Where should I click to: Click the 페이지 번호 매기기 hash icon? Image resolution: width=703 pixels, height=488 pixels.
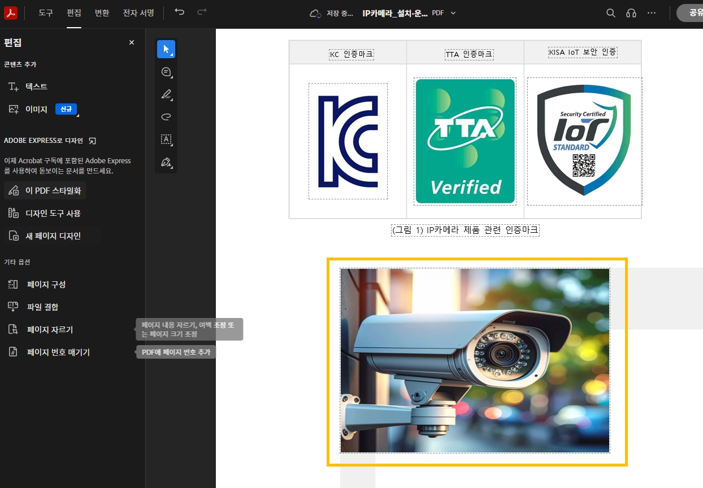pos(14,352)
